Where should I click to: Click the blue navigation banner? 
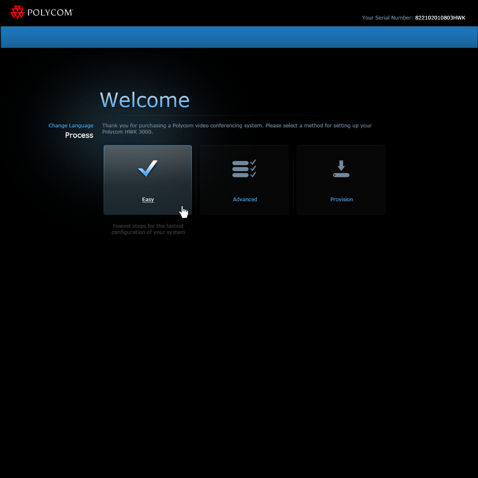click(x=239, y=37)
